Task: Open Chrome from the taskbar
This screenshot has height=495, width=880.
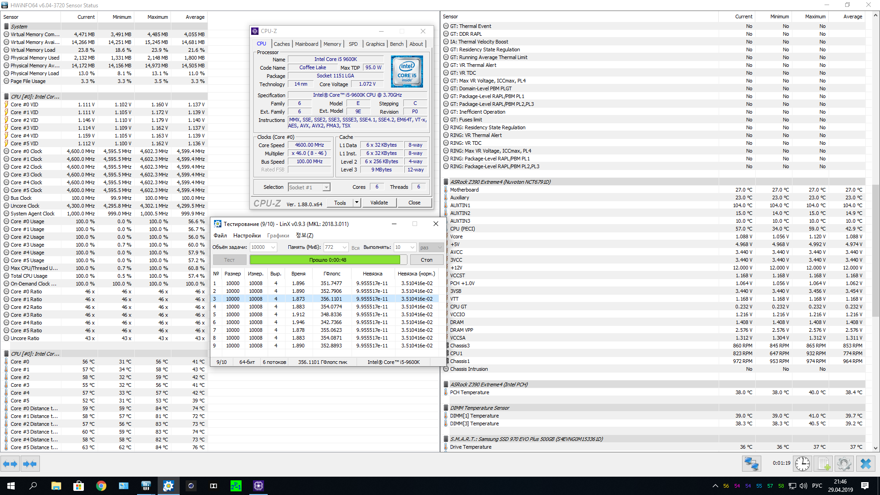Action: (101, 486)
